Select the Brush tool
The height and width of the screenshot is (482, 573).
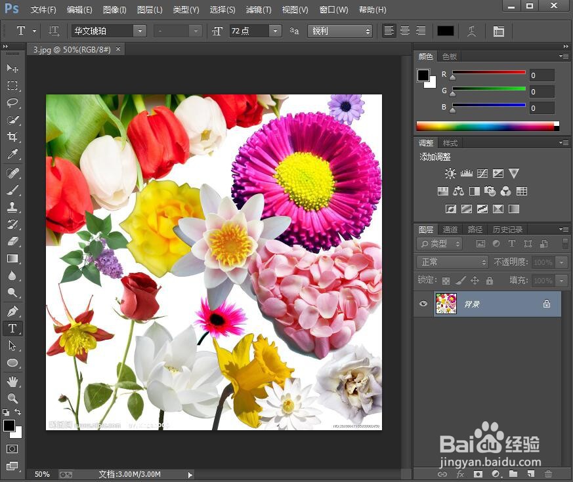click(12, 190)
